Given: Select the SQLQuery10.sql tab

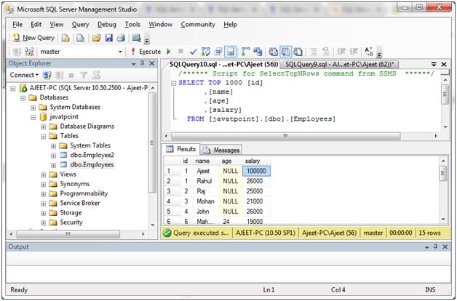Looking at the screenshot, I should point(223,64).
